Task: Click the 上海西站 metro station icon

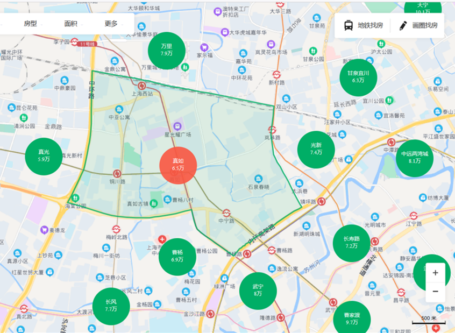Action: (142, 86)
